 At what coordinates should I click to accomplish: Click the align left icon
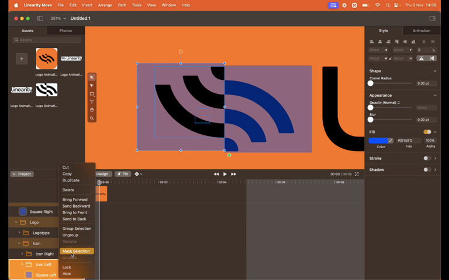point(372,42)
